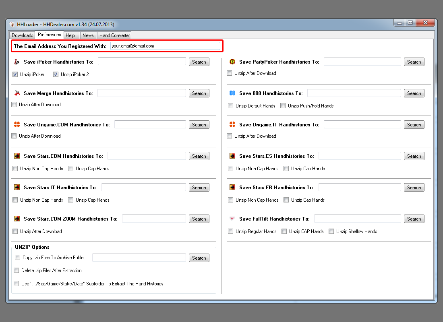Viewport: 443px width, 322px height.
Task: Click the FullTilt logo icon
Action: pyautogui.click(x=232, y=219)
